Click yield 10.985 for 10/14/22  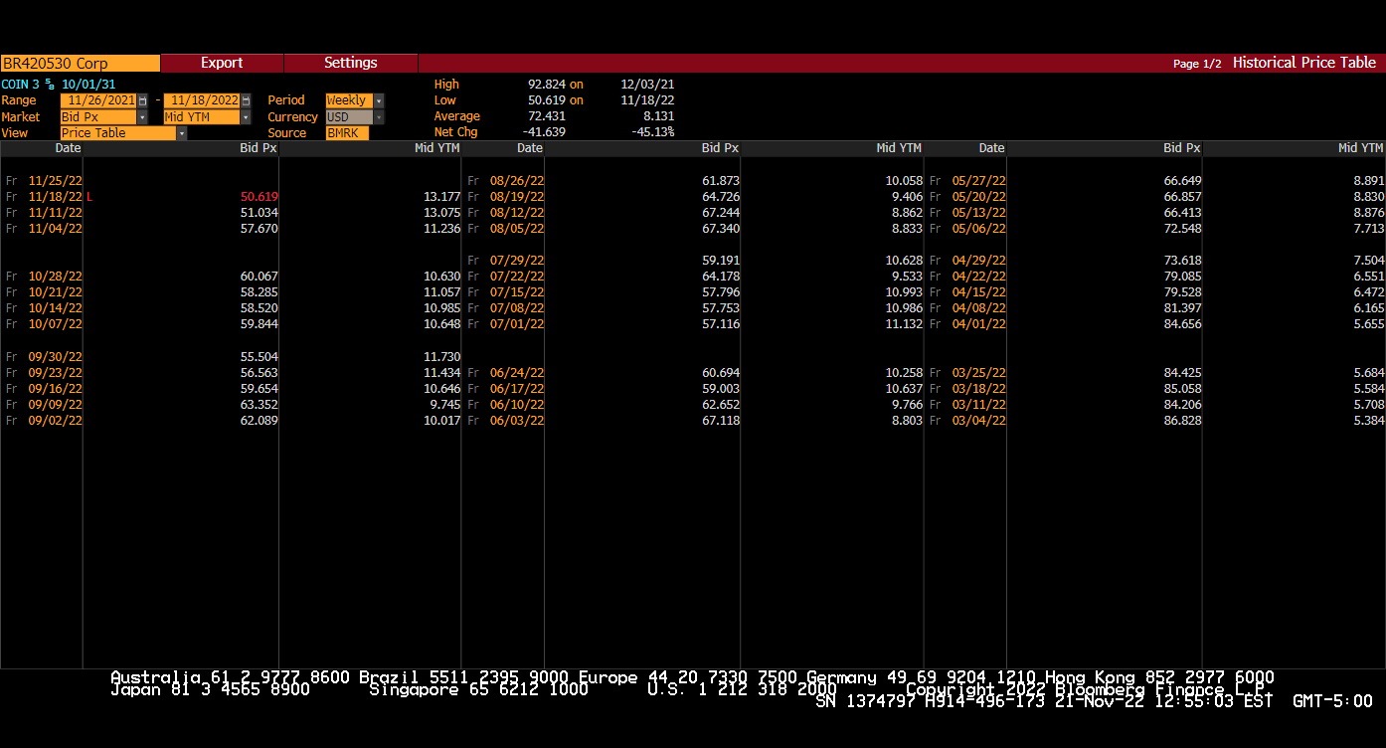pos(442,308)
